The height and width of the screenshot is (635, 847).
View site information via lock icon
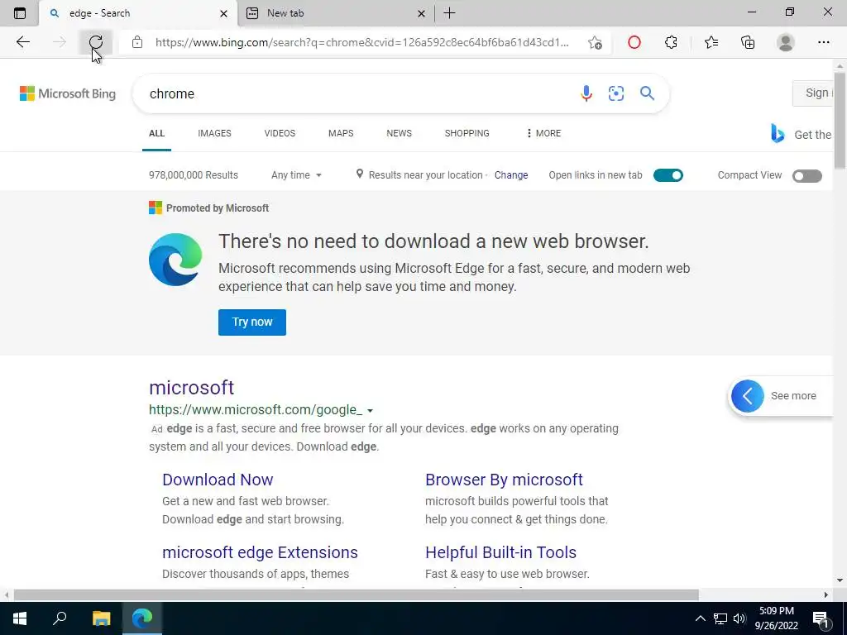coord(137,42)
